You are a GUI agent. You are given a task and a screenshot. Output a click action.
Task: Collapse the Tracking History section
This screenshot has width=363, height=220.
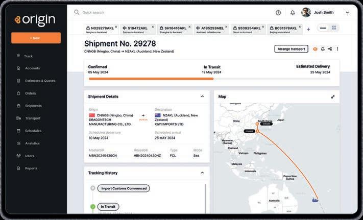point(202,173)
